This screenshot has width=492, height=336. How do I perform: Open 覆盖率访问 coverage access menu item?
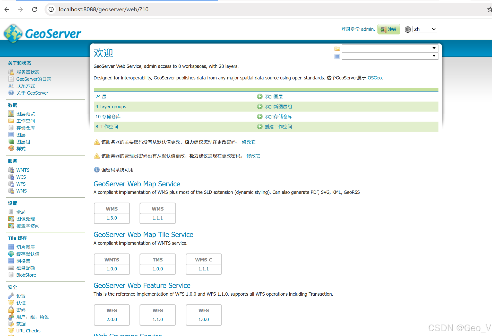pyautogui.click(x=28, y=226)
